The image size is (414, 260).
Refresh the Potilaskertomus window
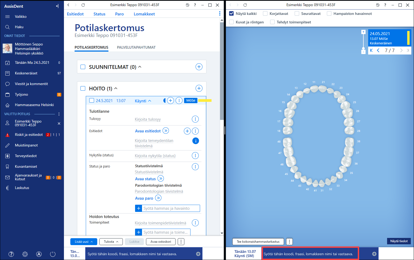coord(83,5)
